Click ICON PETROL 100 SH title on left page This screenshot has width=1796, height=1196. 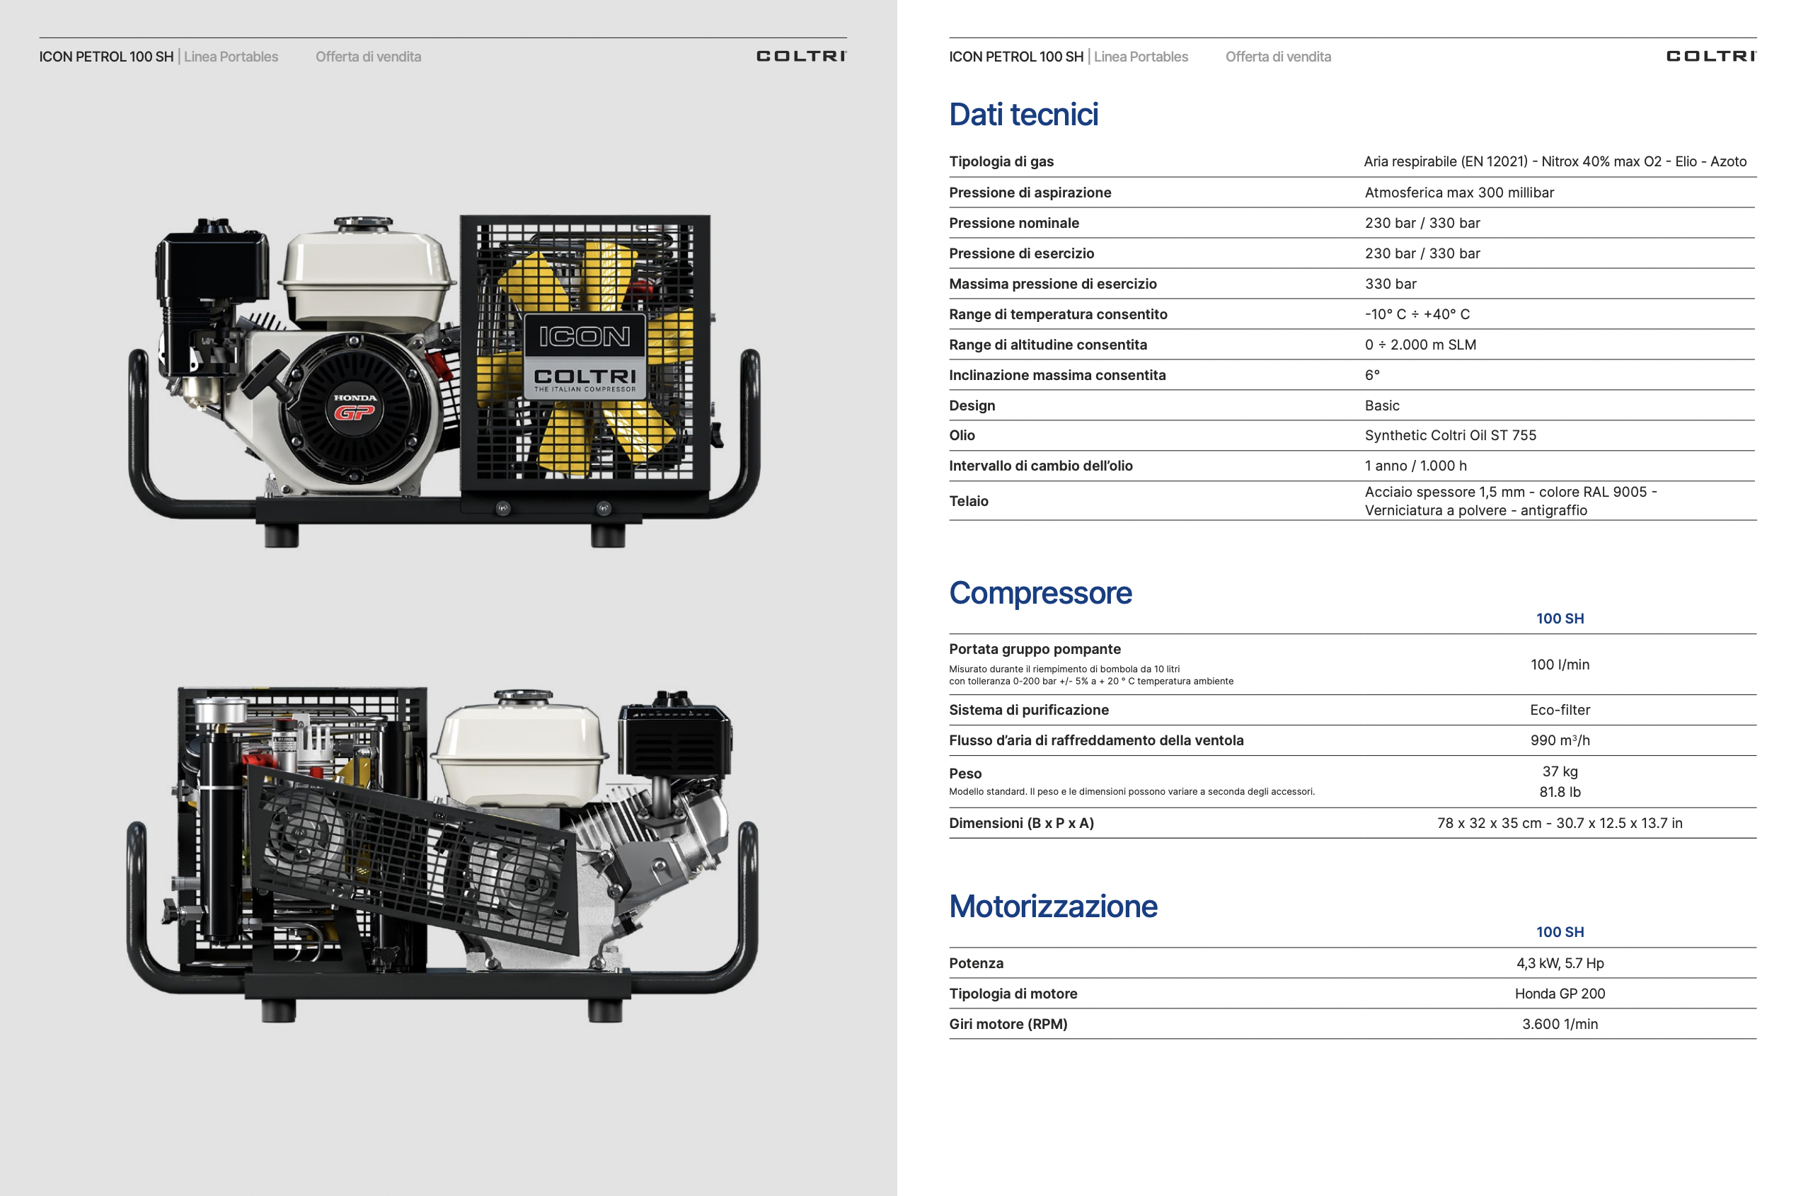106,57
